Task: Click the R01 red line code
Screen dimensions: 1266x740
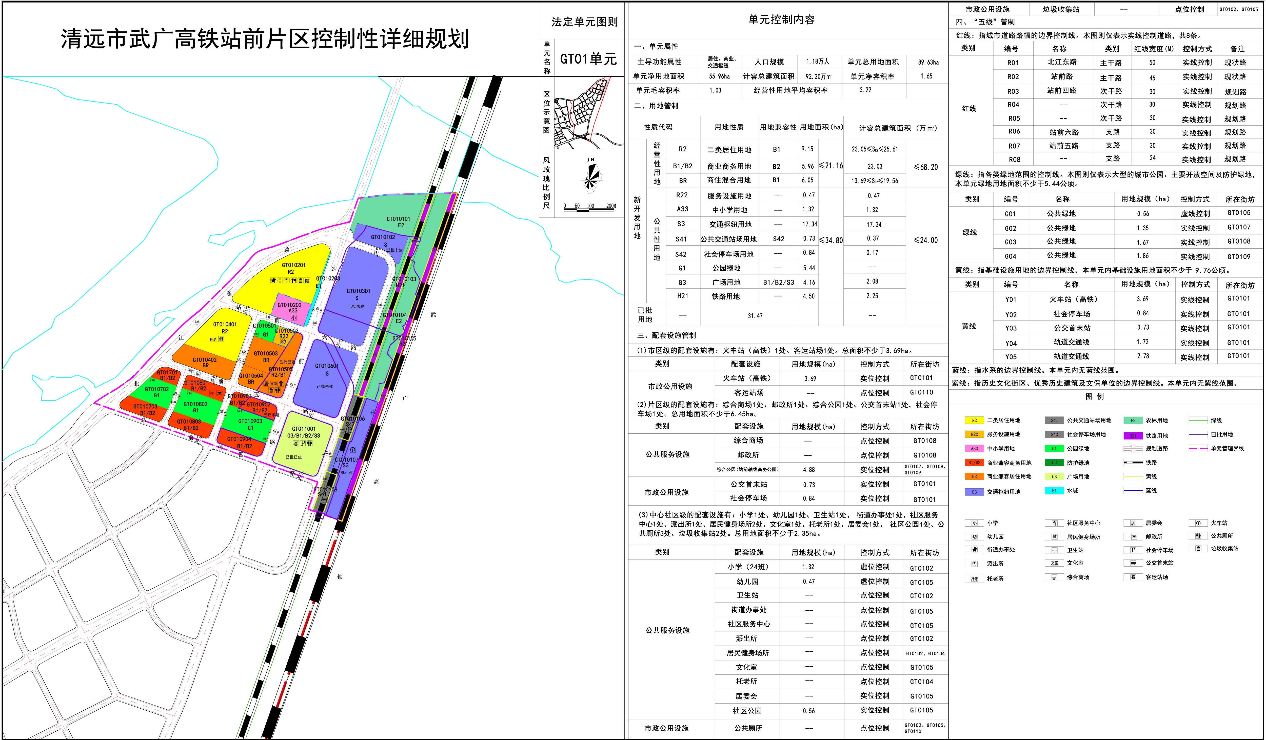Action: (1013, 63)
